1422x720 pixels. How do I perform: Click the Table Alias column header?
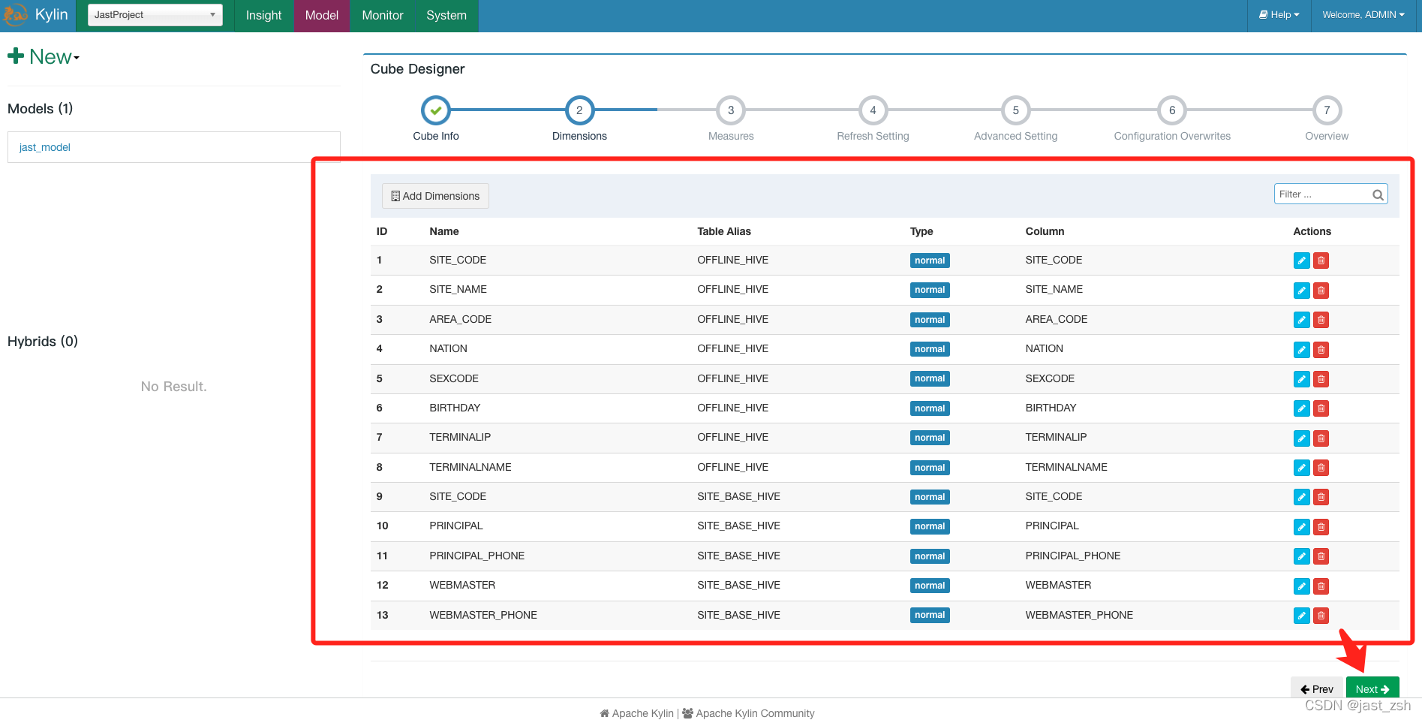724,231
